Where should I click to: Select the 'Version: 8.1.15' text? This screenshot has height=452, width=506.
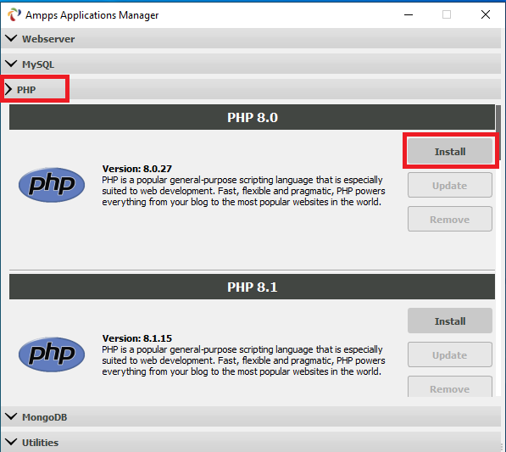point(137,338)
